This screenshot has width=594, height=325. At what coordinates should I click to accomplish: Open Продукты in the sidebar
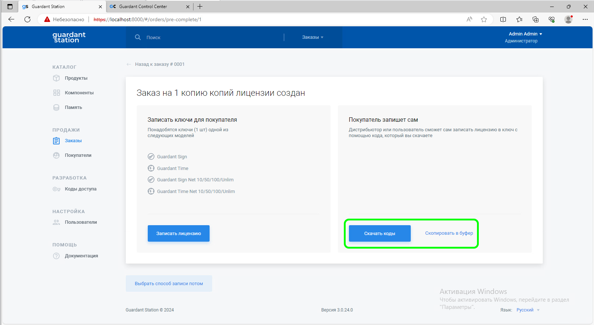coord(76,78)
